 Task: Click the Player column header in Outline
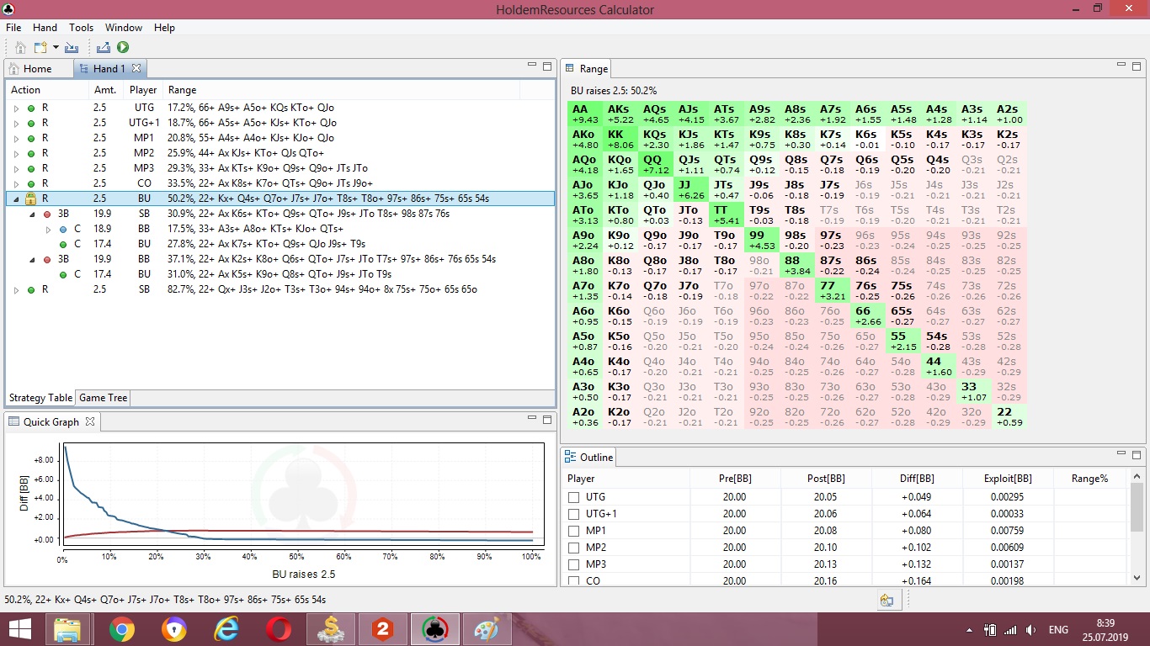click(x=626, y=479)
